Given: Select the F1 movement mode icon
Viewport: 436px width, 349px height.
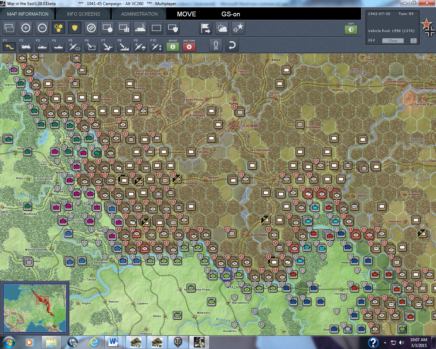Looking at the screenshot, I should (x=9, y=47).
